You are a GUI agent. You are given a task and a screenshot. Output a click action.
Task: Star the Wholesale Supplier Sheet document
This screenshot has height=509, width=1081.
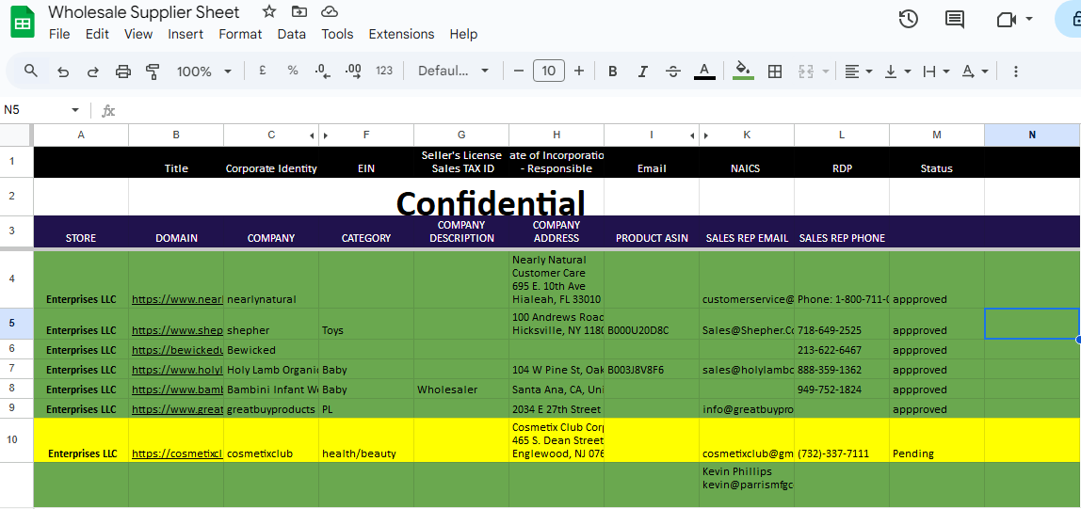[x=269, y=11]
